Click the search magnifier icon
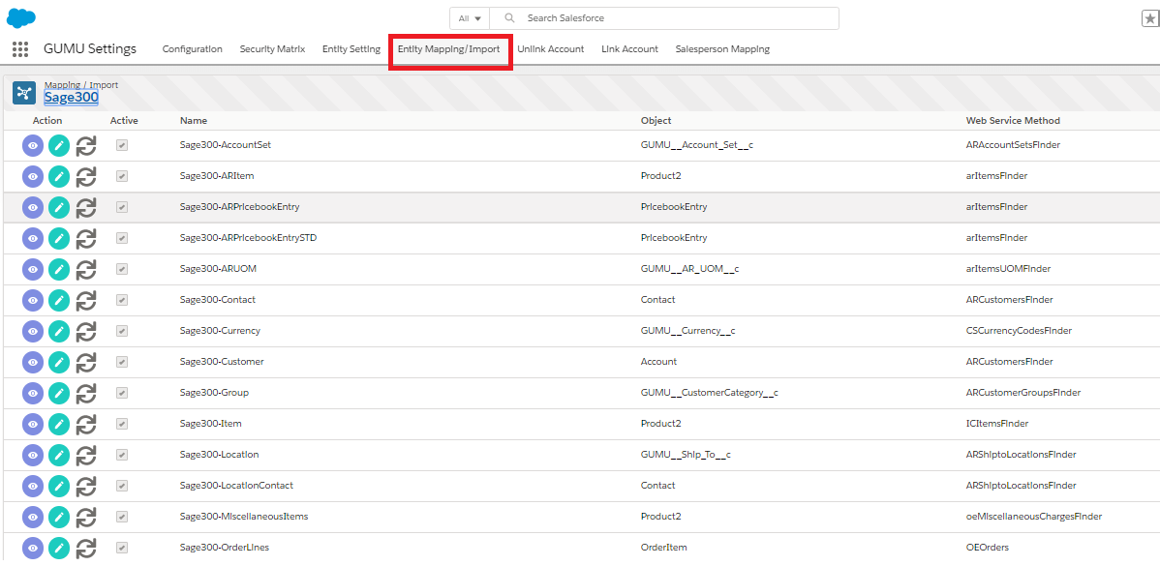 coord(509,18)
